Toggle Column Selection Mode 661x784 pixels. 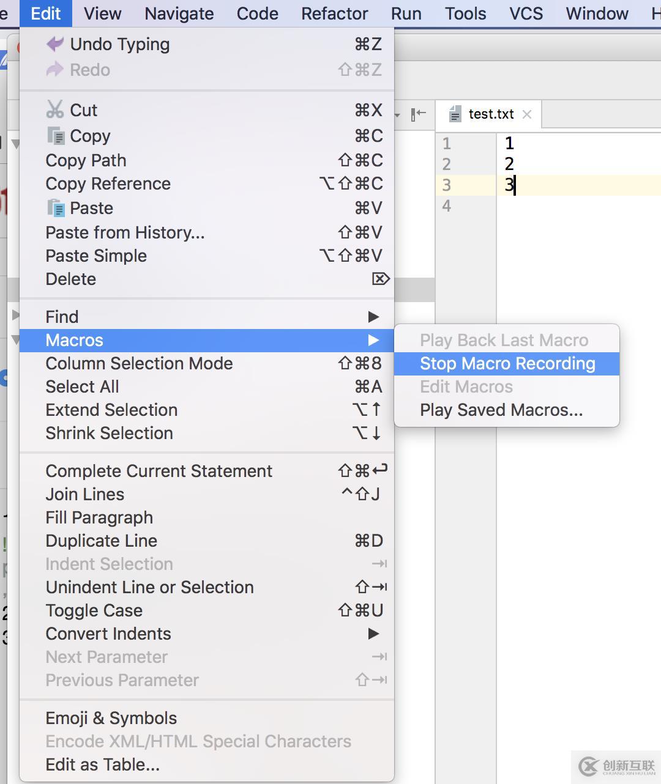tap(207, 363)
